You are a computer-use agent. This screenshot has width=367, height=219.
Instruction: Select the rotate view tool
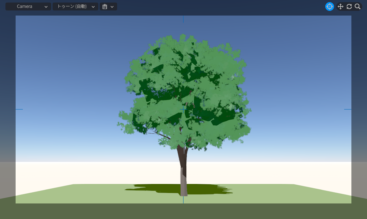(x=349, y=7)
